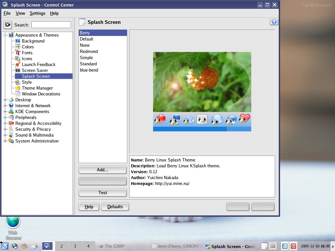Select the None splash theme
The height and width of the screenshot is (251, 335).
(103, 45)
